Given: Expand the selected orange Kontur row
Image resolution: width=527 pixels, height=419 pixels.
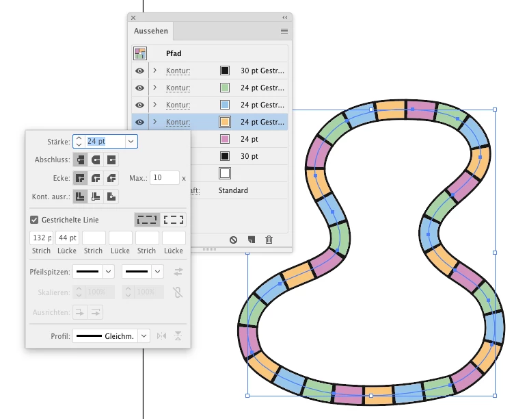Looking at the screenshot, I should pyautogui.click(x=154, y=122).
